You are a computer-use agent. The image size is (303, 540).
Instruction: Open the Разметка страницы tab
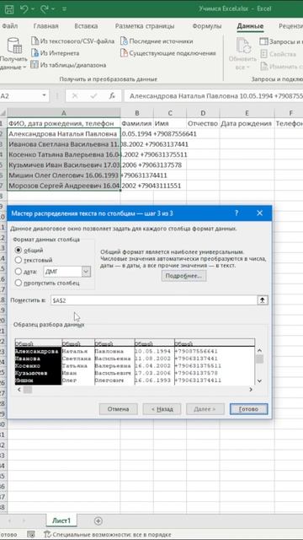coord(145,26)
